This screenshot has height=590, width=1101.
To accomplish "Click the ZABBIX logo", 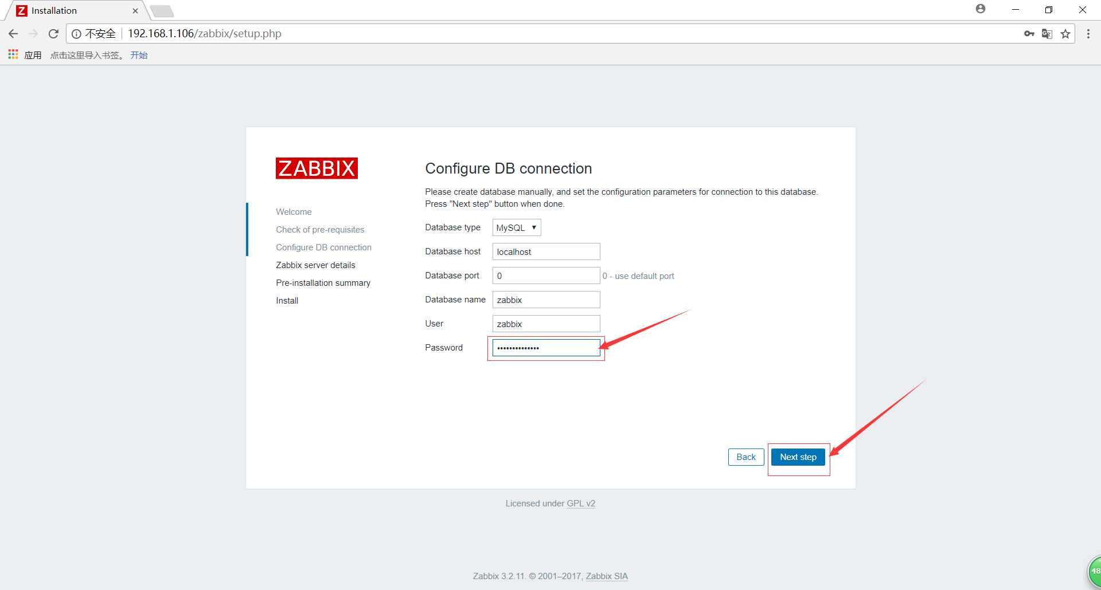I will 317,168.
